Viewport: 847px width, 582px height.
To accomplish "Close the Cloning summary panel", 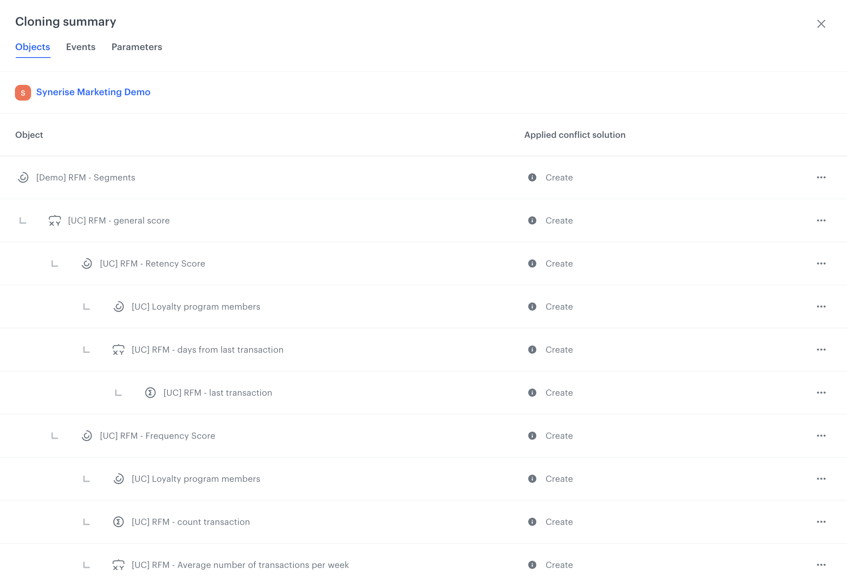I will coord(821,24).
